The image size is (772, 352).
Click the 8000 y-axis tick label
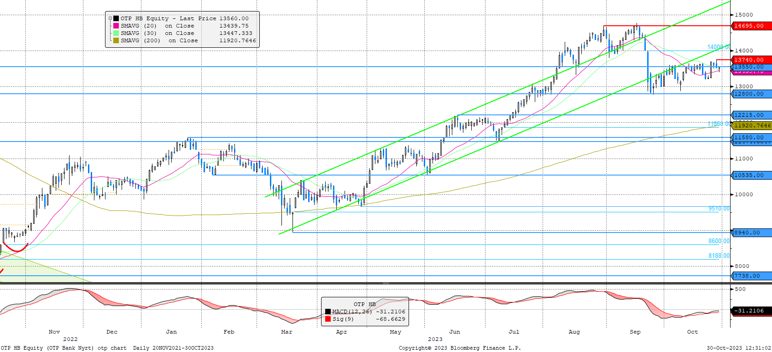click(742, 266)
